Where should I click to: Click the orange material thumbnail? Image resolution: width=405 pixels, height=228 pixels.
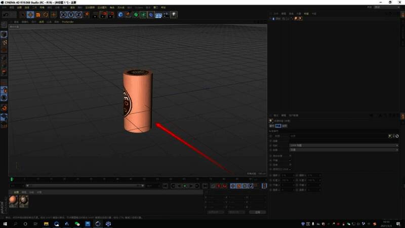click(13, 200)
